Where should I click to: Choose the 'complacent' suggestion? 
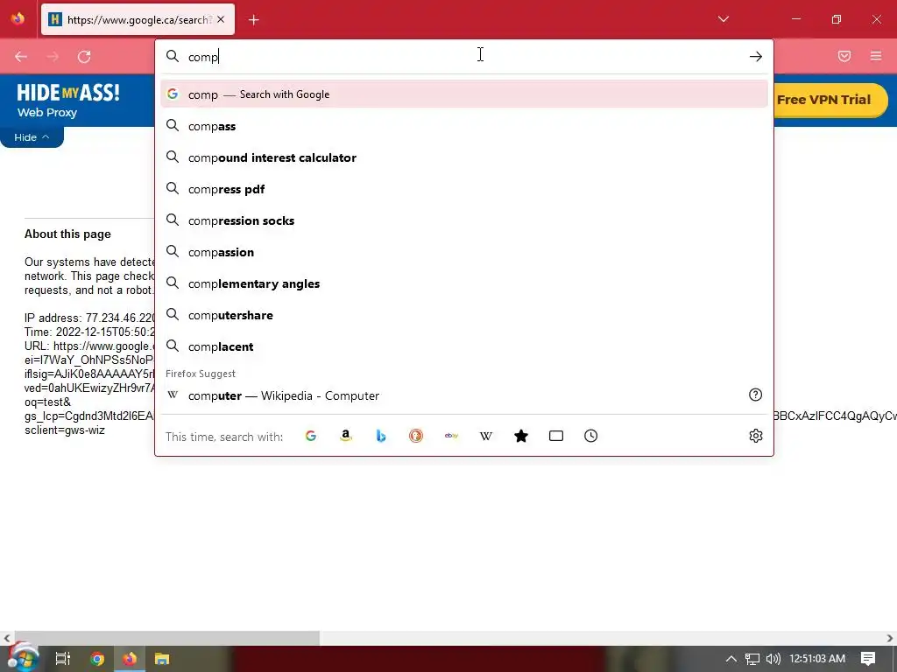coord(464,346)
